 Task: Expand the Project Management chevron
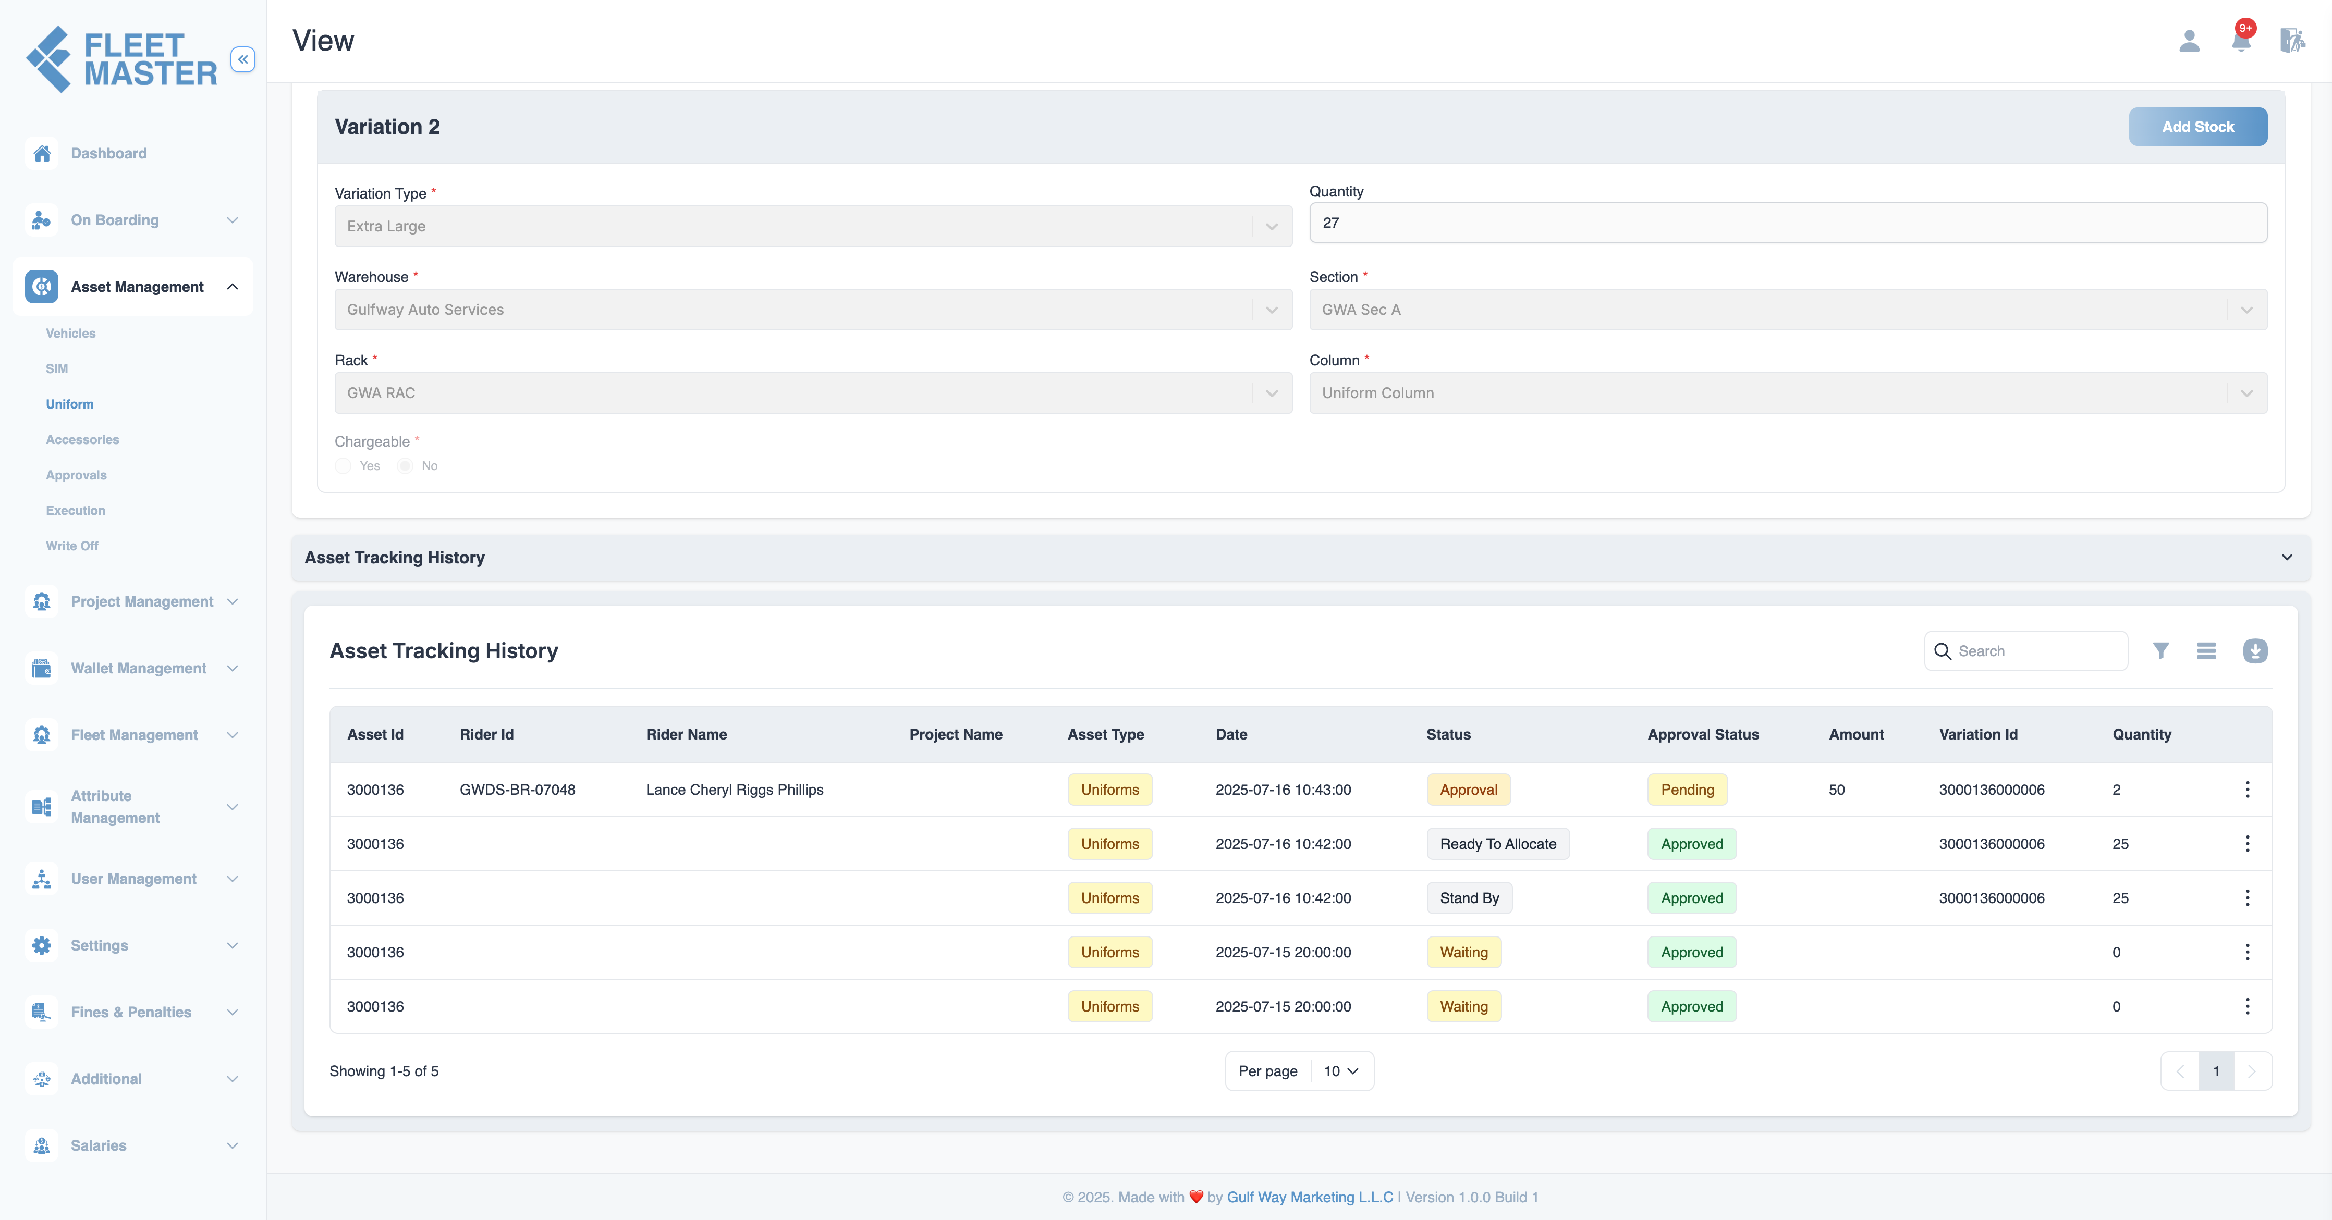pyautogui.click(x=233, y=602)
